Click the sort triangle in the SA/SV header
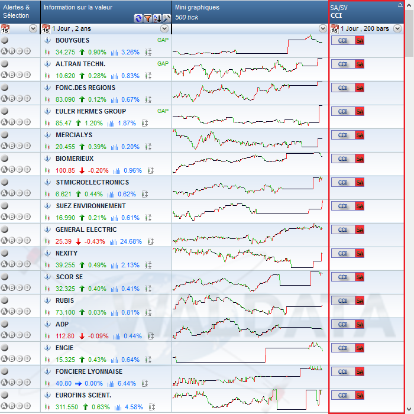Screen dimensions: 414x414 (x=400, y=4)
